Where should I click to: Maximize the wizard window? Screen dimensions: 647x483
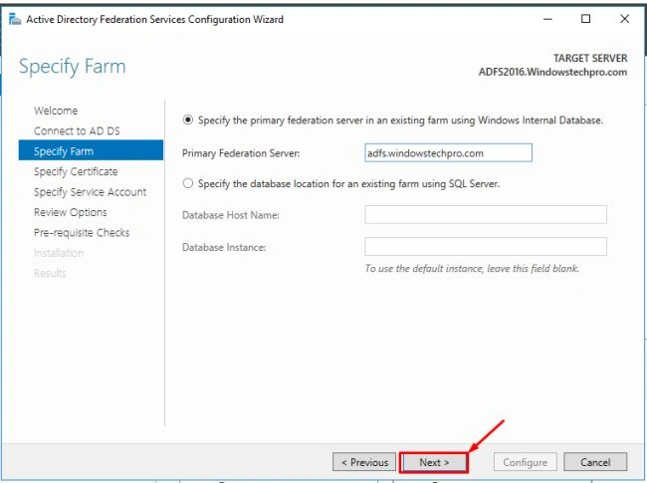(x=585, y=19)
